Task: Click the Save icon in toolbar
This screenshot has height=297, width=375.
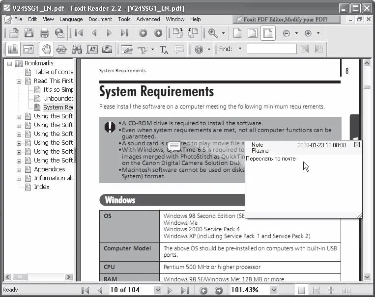Action: [29, 33]
